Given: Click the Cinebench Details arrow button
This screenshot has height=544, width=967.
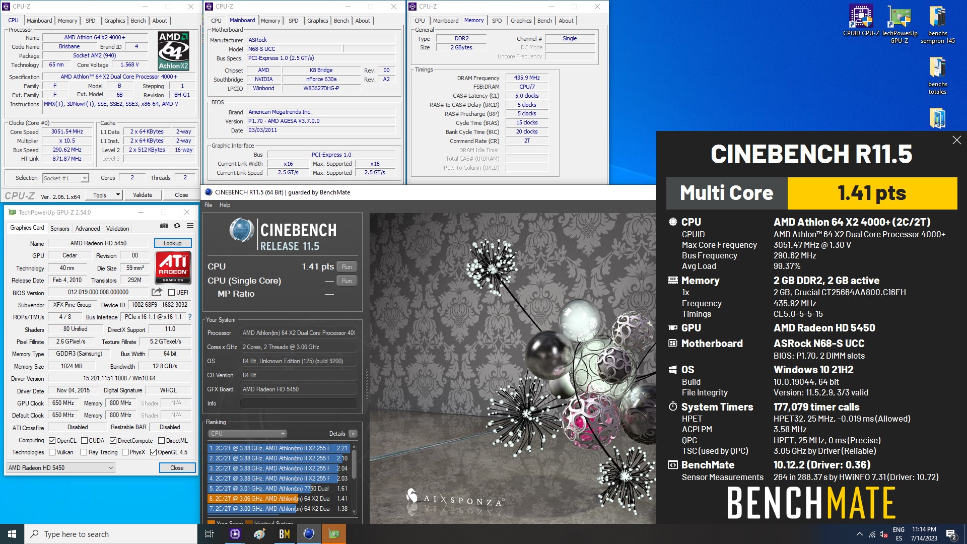Looking at the screenshot, I should click(x=353, y=434).
